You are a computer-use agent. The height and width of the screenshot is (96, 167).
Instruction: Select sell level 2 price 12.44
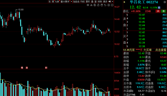(142, 25)
